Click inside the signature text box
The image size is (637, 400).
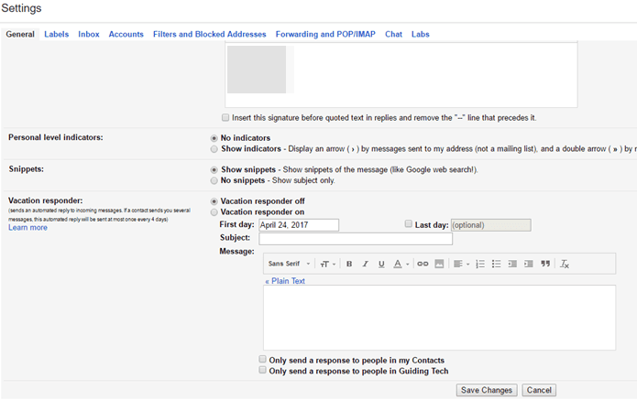401,75
